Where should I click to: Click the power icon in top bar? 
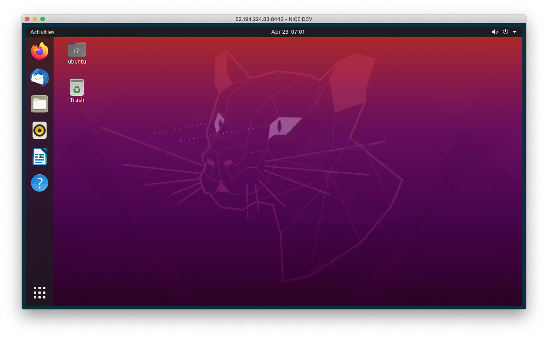pos(505,31)
